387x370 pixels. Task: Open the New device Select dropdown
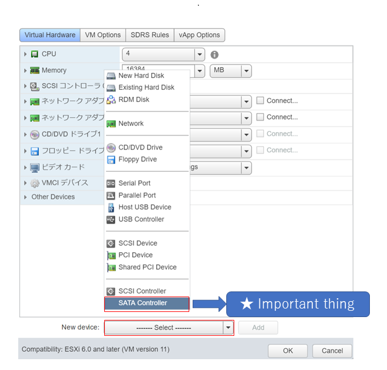(x=169, y=328)
